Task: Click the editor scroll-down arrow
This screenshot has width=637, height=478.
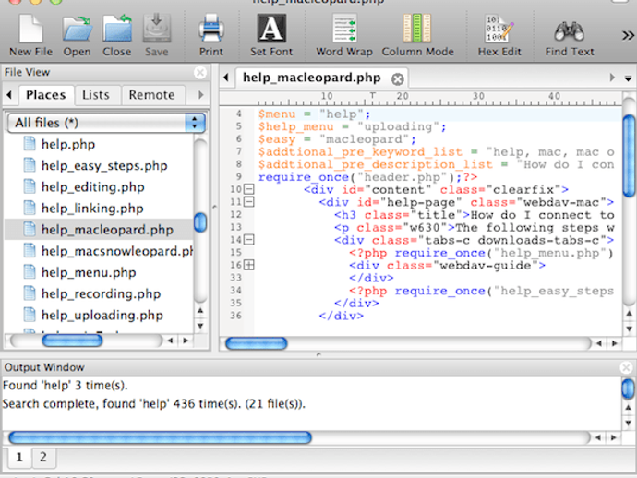Action: tap(629, 329)
